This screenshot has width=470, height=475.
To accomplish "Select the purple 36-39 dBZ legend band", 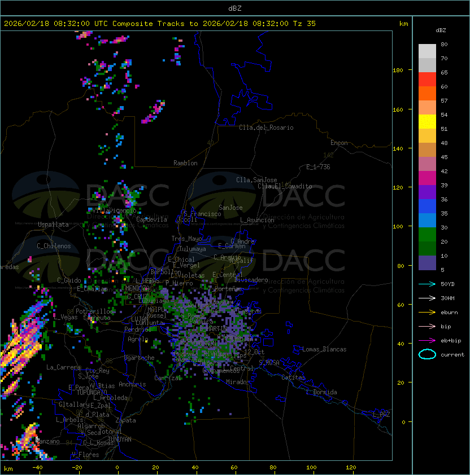I will click(x=427, y=192).
